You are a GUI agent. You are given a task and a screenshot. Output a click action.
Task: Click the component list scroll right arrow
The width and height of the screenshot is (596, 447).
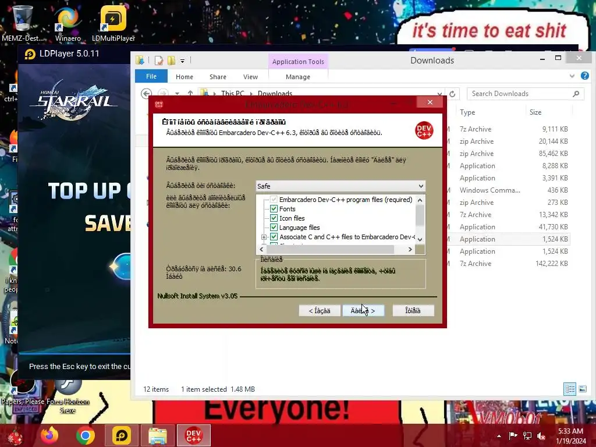410,249
